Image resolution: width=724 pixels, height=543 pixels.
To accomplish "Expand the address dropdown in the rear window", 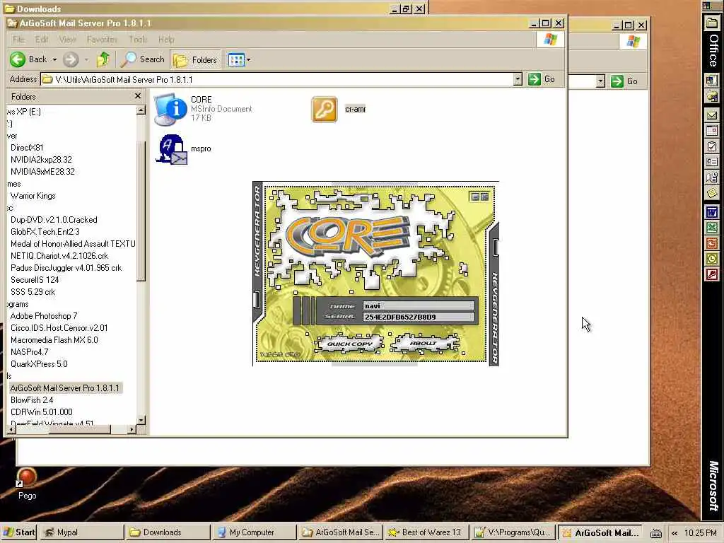I will tap(600, 81).
